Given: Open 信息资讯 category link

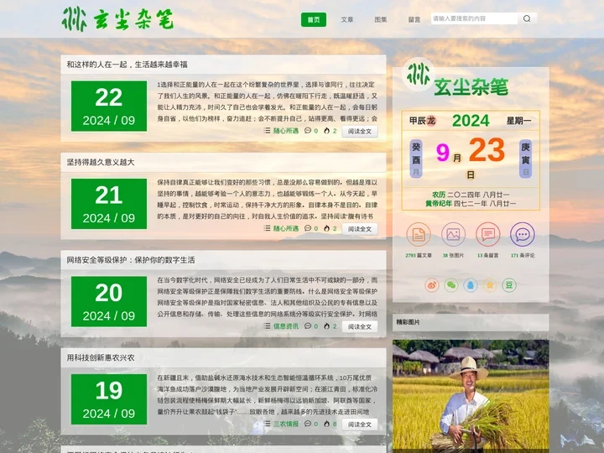Looking at the screenshot, I should [x=286, y=326].
